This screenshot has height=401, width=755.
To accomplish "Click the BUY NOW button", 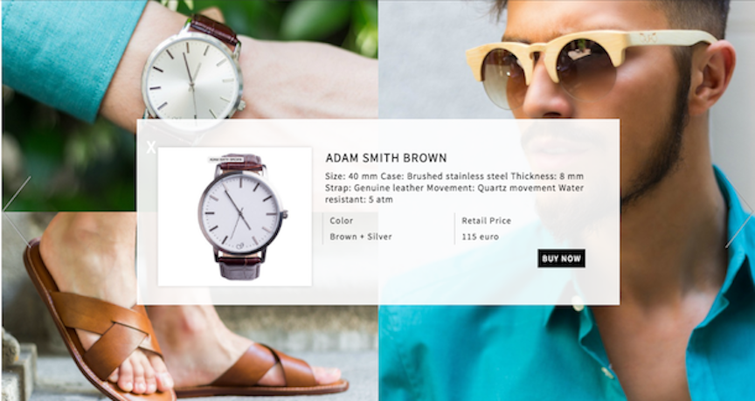I will pos(561,259).
